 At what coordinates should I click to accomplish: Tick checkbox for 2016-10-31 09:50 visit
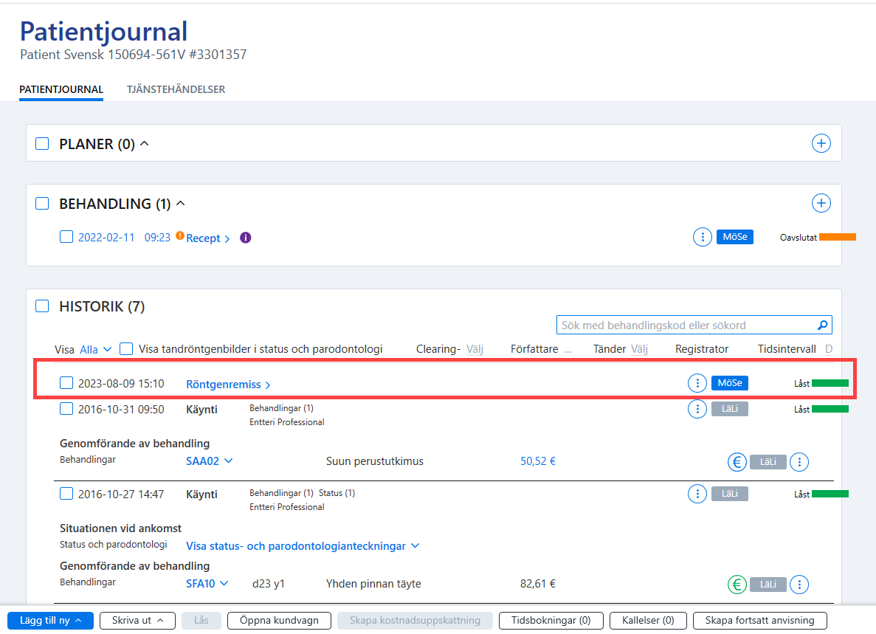click(x=66, y=409)
